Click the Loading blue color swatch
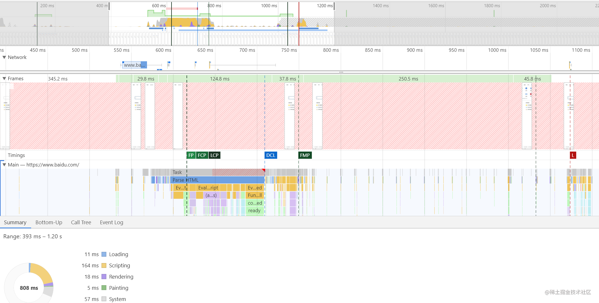 (x=104, y=254)
